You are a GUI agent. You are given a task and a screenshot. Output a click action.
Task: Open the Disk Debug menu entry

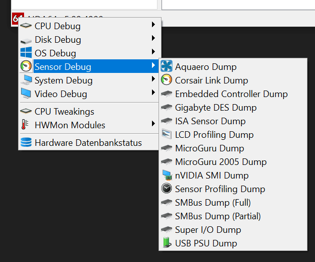point(90,39)
